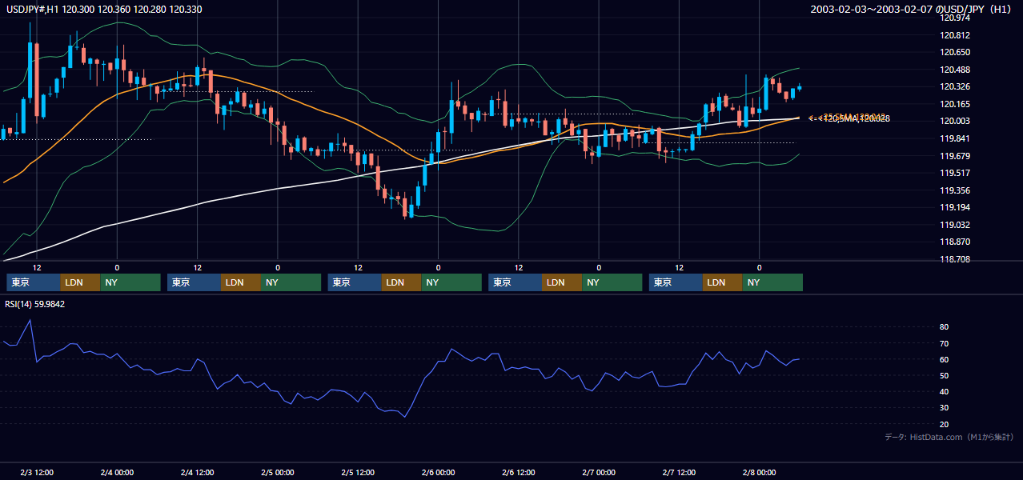Select the 119.032 price axis value
The height and width of the screenshot is (480, 1023).
956,225
